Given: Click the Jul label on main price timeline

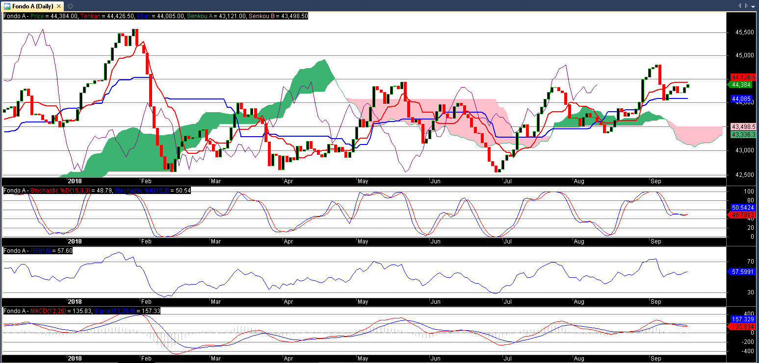Looking at the screenshot, I should [507, 181].
